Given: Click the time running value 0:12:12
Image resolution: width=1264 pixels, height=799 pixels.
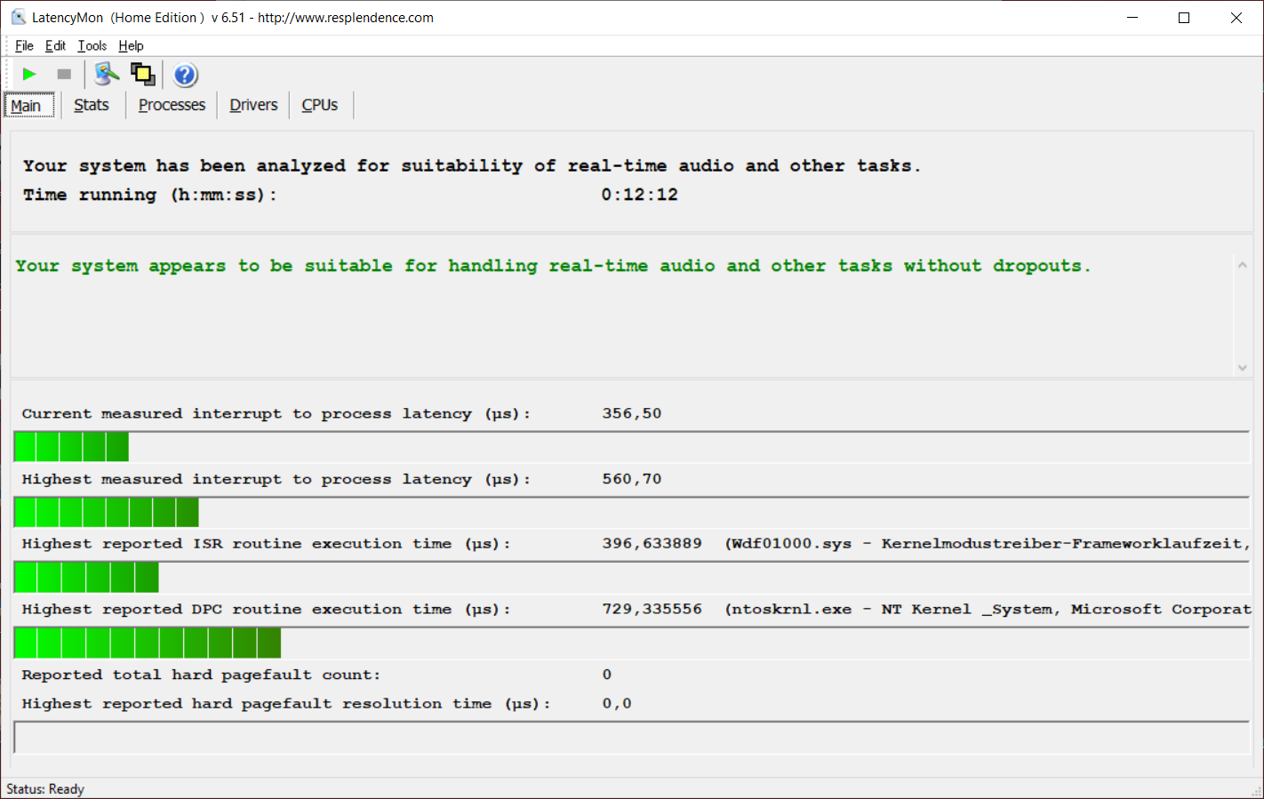Looking at the screenshot, I should (x=639, y=195).
